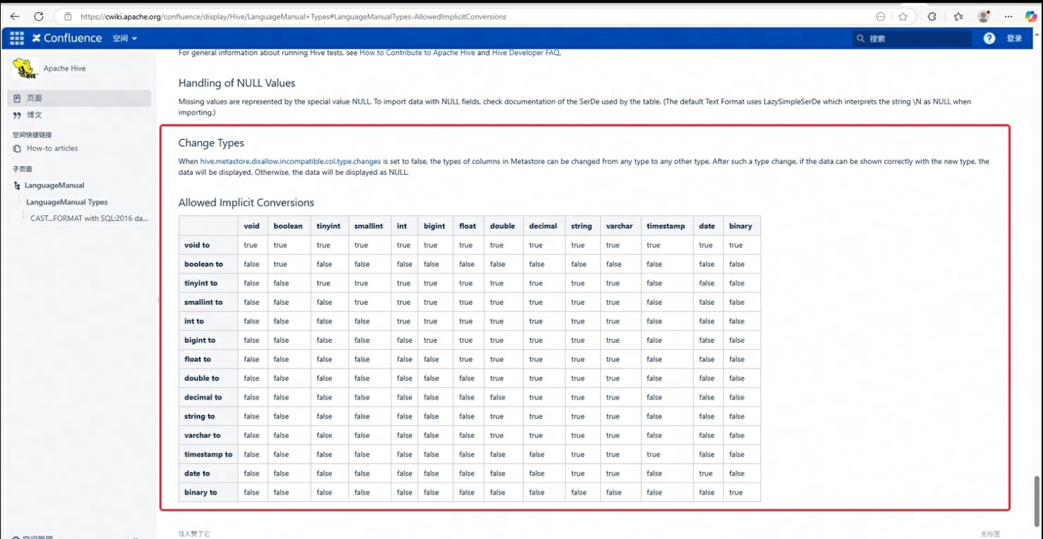View site info via the lock icon
This screenshot has width=1043, height=539.
pos(68,16)
